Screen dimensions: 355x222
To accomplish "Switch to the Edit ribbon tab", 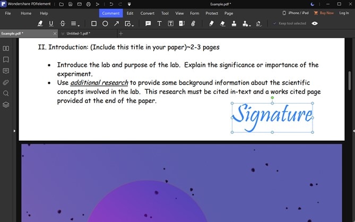I will click(130, 13).
